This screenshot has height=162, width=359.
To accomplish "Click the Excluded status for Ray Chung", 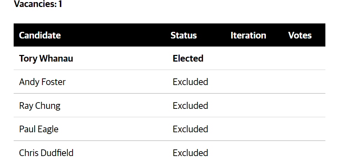I will pos(190,105).
